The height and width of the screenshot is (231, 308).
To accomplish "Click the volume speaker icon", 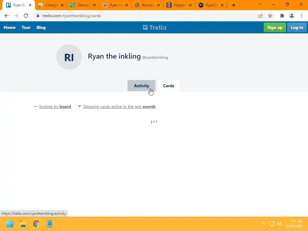I will pyautogui.click(x=279, y=224).
